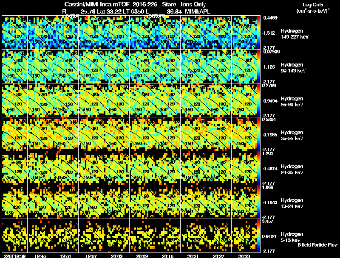This screenshot has width=340, height=258.
Task: Click the 'Hydrogen 35-55 keV' label
Action: coord(292,136)
